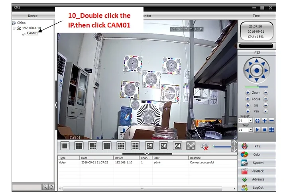
Task: Switch to four-view grid layout
Action: pos(79,146)
